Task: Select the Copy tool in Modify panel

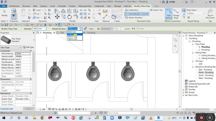Action: coord(63,17)
